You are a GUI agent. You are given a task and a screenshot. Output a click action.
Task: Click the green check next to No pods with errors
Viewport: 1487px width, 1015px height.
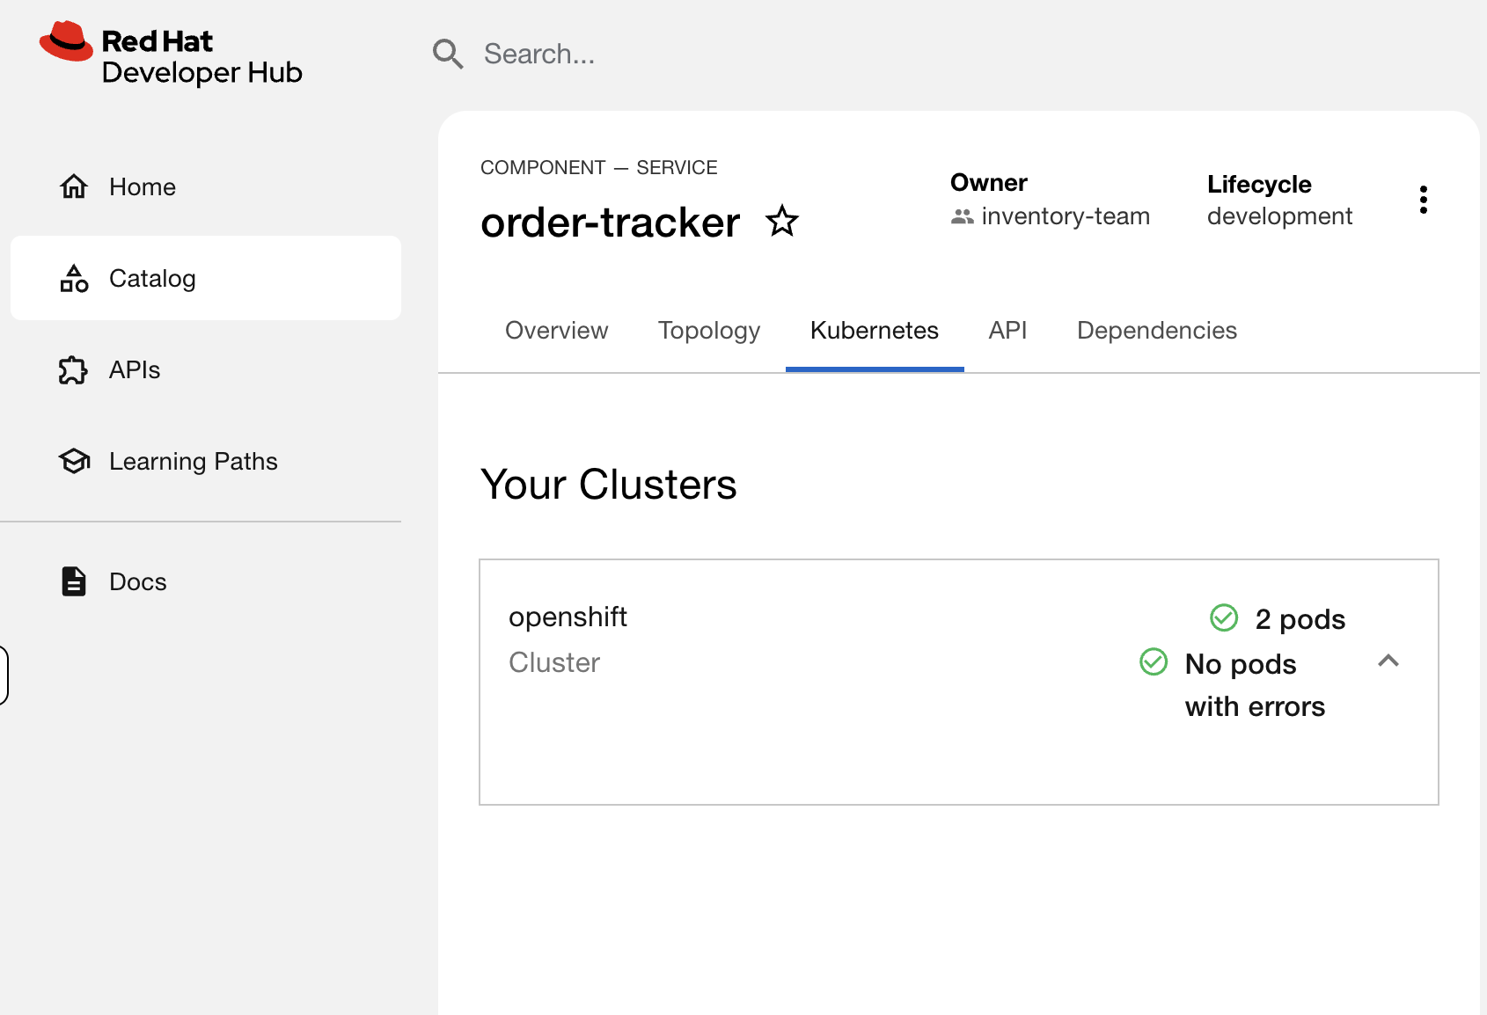pos(1154,661)
